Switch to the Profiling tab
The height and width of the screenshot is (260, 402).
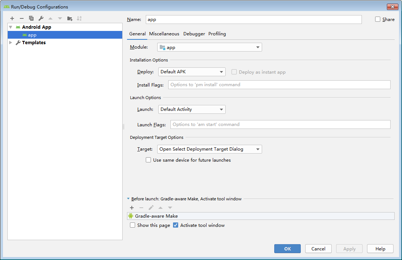pos(217,34)
